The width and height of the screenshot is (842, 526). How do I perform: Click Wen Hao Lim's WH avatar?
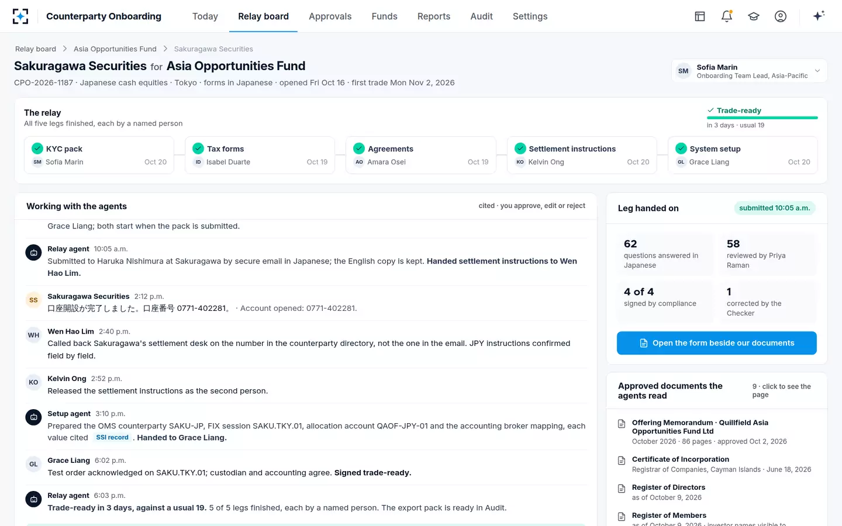[x=33, y=335]
